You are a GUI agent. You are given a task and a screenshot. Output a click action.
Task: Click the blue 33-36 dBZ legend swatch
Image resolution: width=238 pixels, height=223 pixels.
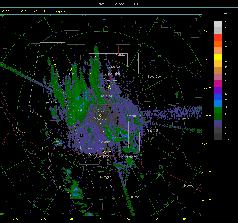tap(218, 97)
